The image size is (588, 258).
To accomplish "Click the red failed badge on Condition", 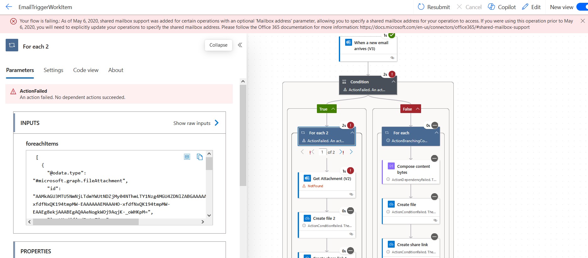I will tap(392, 74).
